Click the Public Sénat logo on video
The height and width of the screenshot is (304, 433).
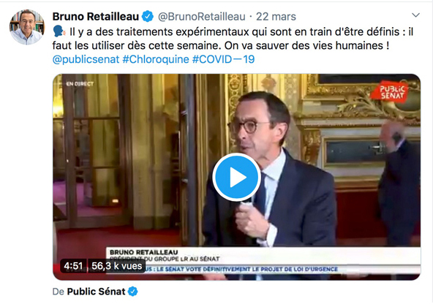point(392,91)
